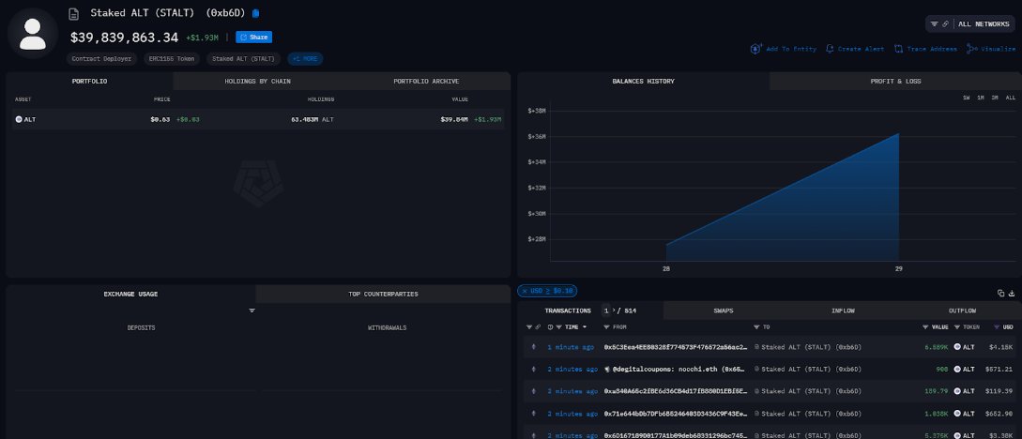Click the Visualize graph icon
The height and width of the screenshot is (439, 1022).
click(972, 49)
